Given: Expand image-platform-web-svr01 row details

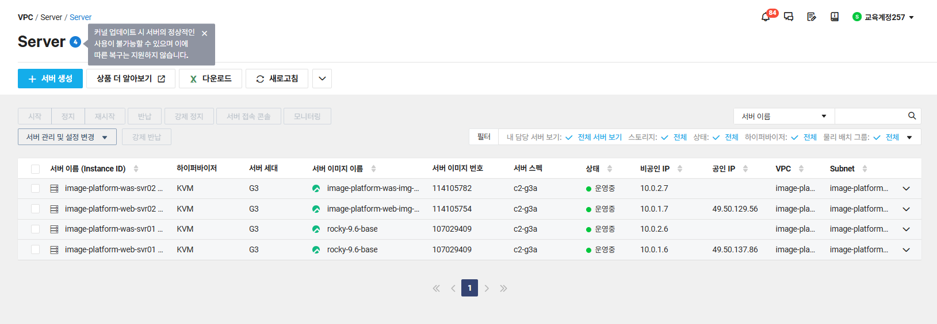Looking at the screenshot, I should point(907,250).
